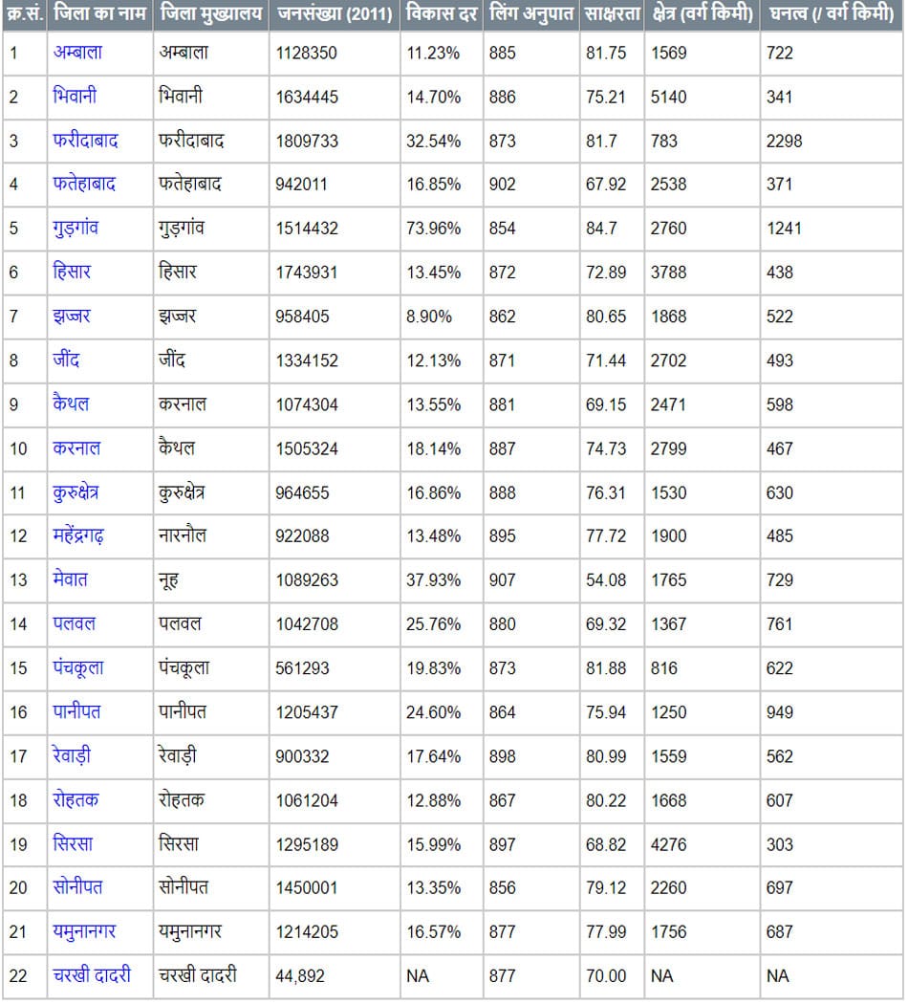Click the महेंद्रगढ़ district link
Viewport: 908px width, 1004px height.
(x=78, y=536)
